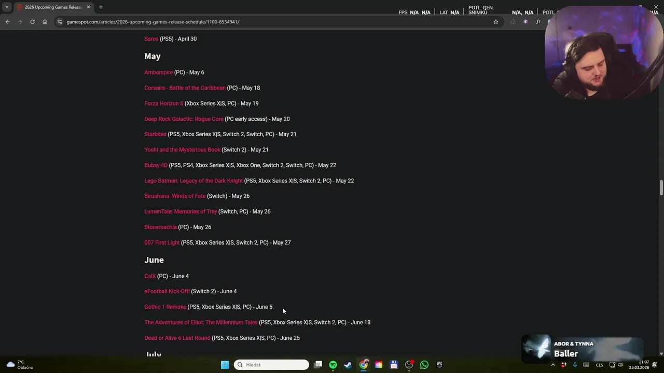Open the floppy disk app in taskbar

tap(394, 365)
